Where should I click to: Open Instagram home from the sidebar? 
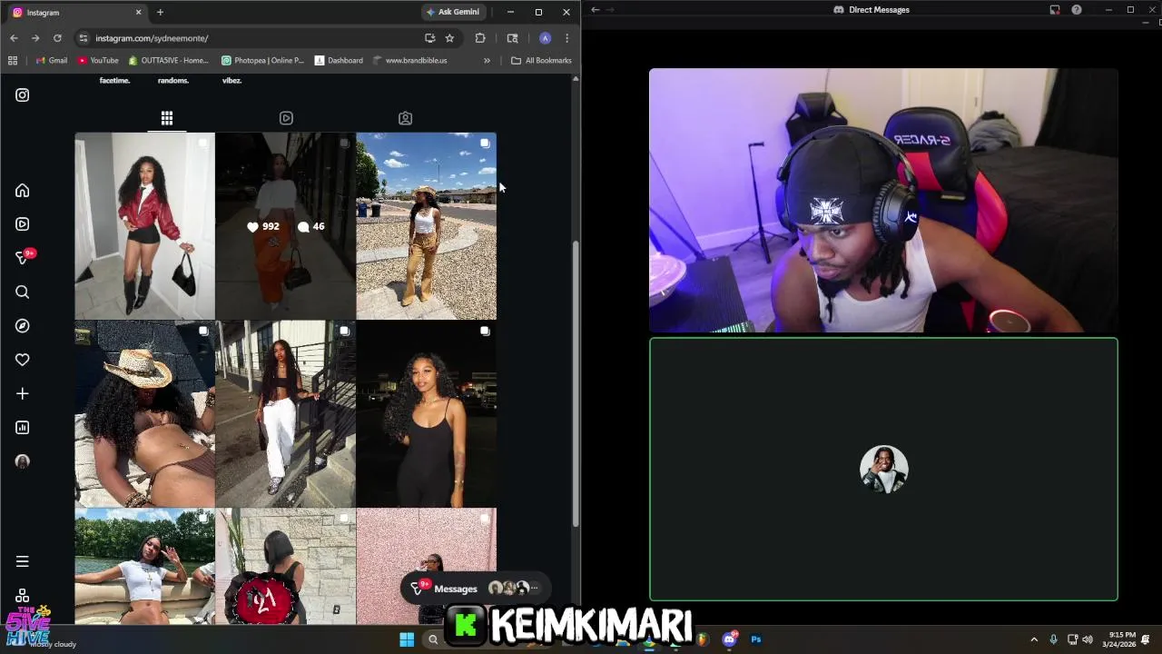point(23,191)
